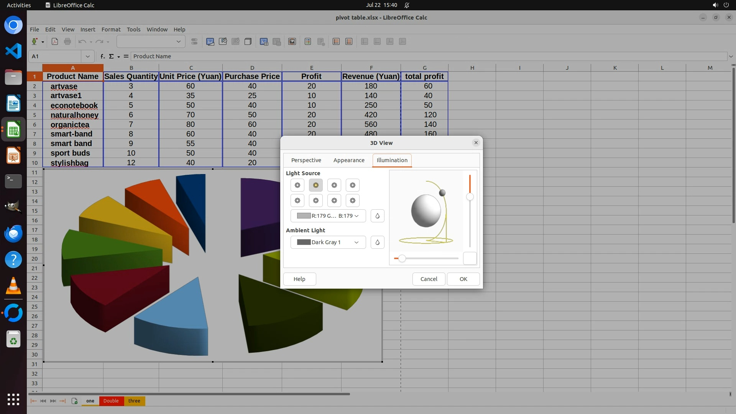Open Thunderbird from the dock
Viewport: 736px width, 414px height.
pos(13,233)
